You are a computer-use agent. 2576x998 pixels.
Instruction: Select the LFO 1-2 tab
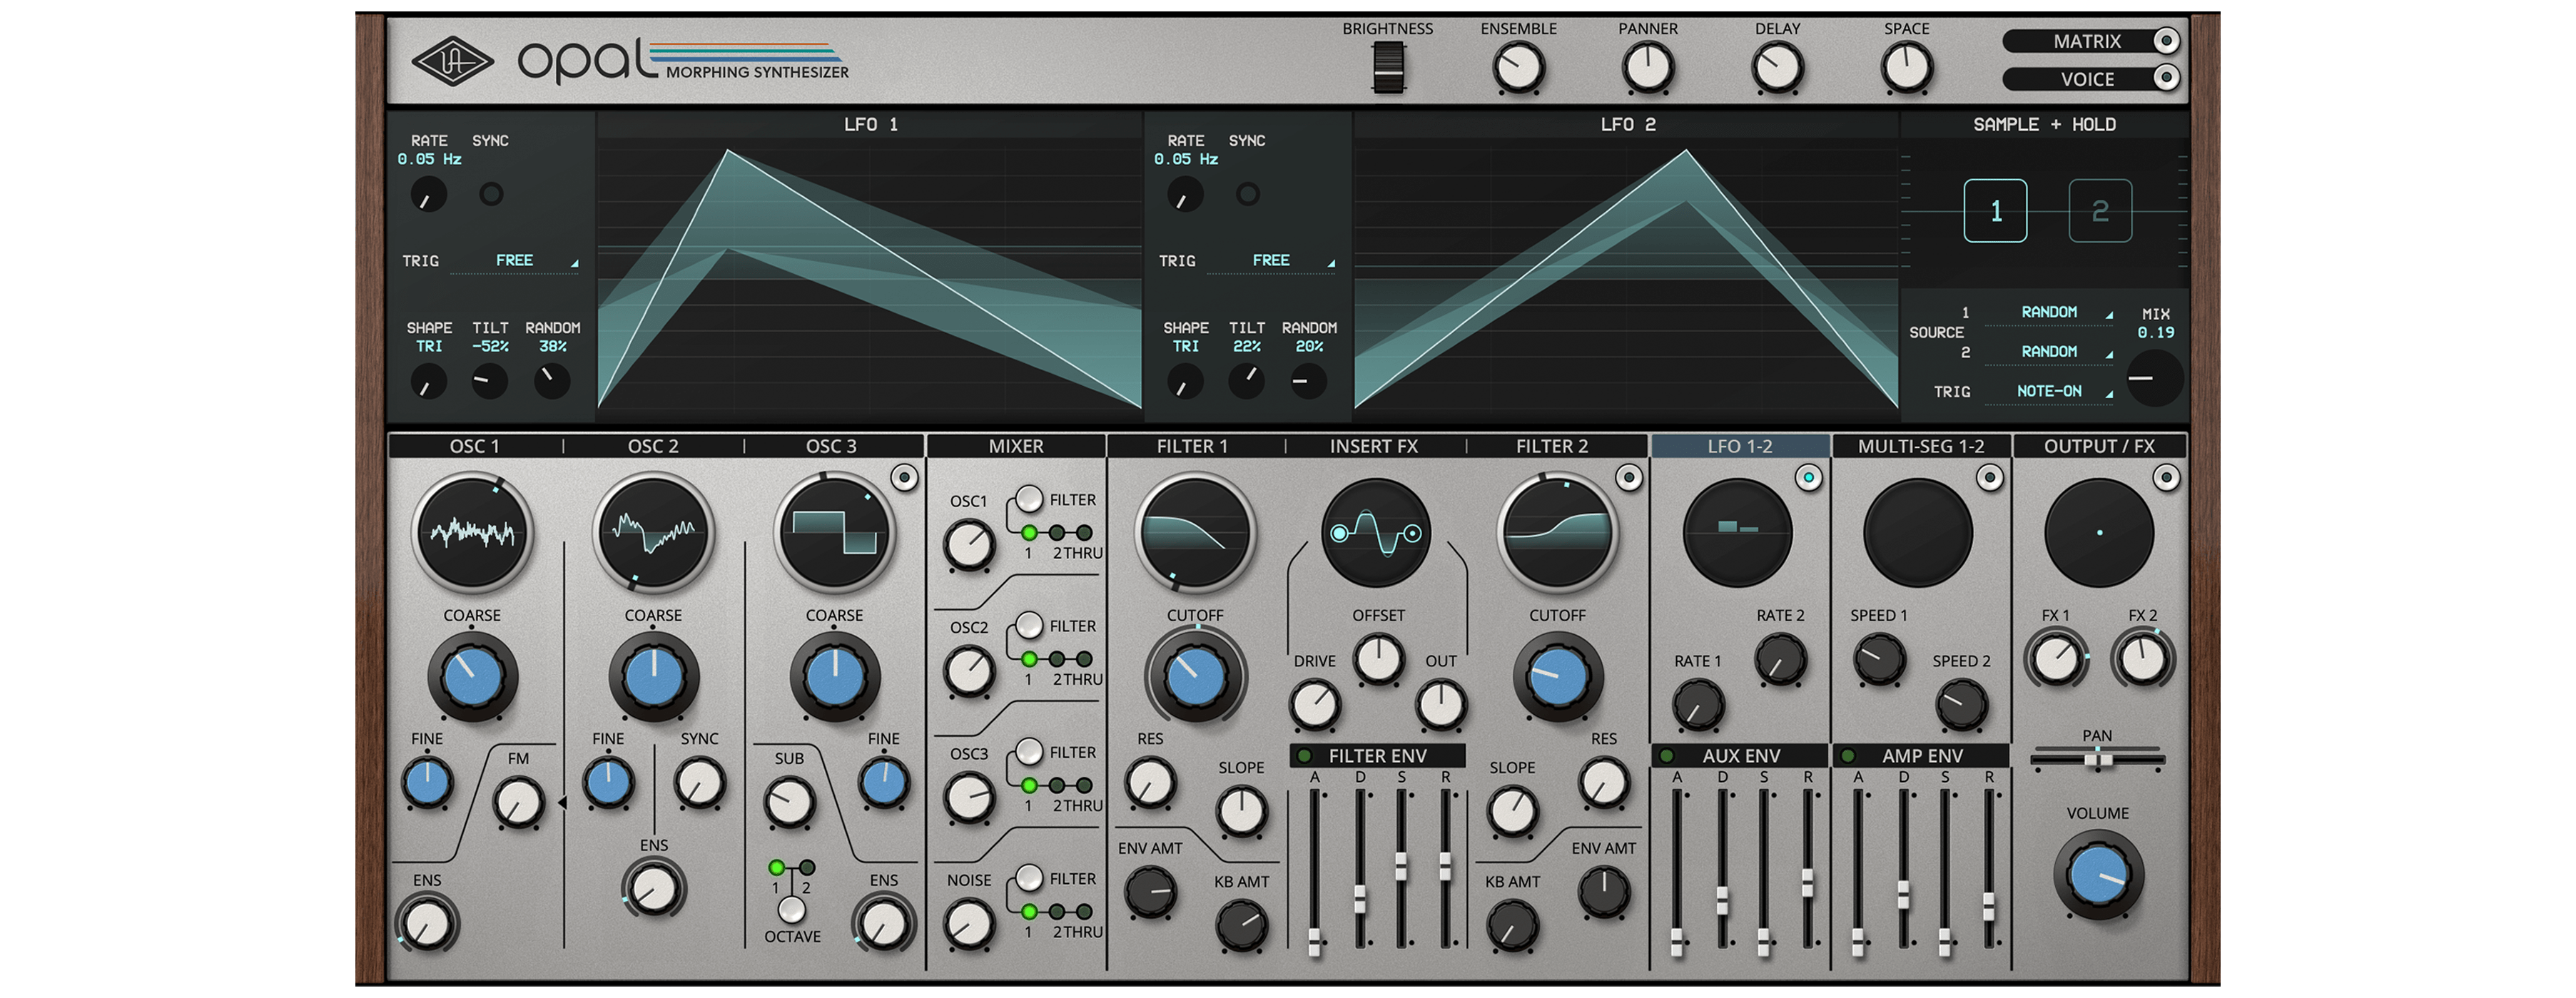[1738, 446]
